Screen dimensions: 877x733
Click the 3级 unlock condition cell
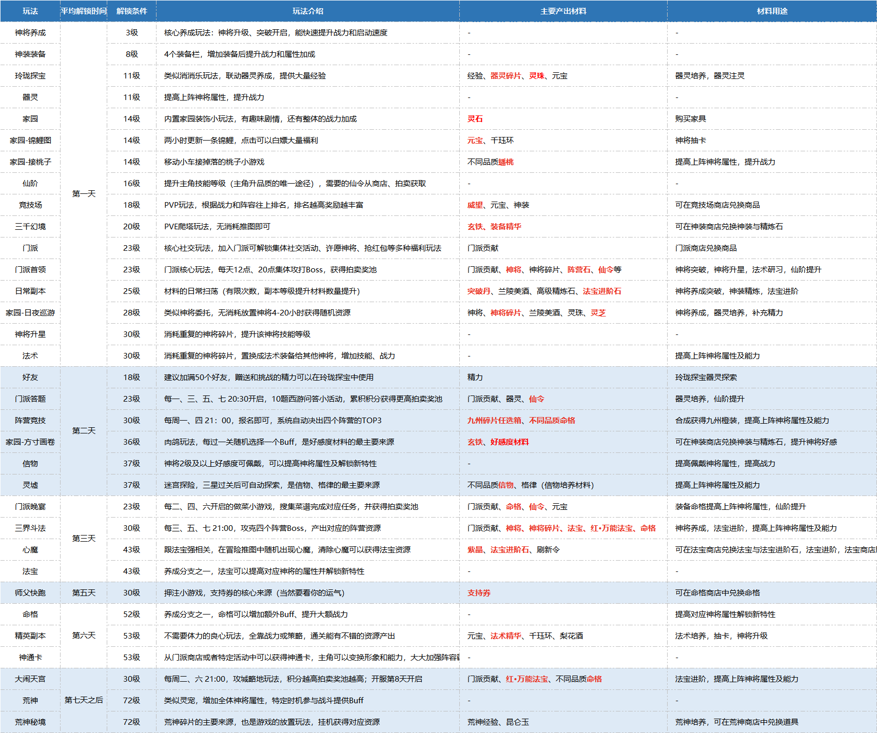click(x=132, y=33)
